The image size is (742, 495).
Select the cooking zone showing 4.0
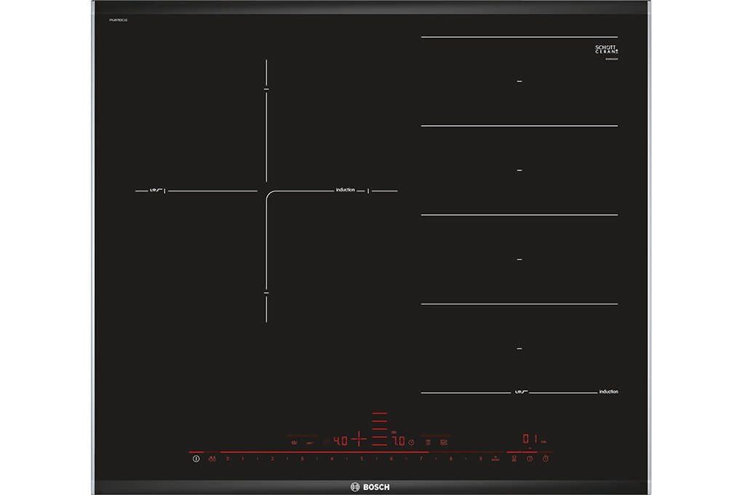(340, 440)
